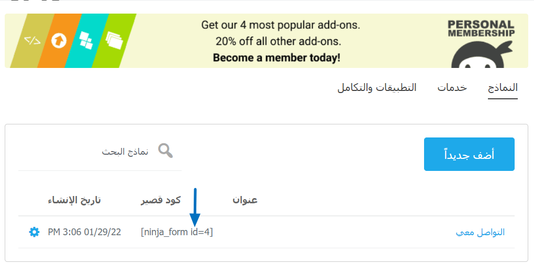
Task: Click the [ninja_form id=4] shortcode text
Action: [x=176, y=232]
